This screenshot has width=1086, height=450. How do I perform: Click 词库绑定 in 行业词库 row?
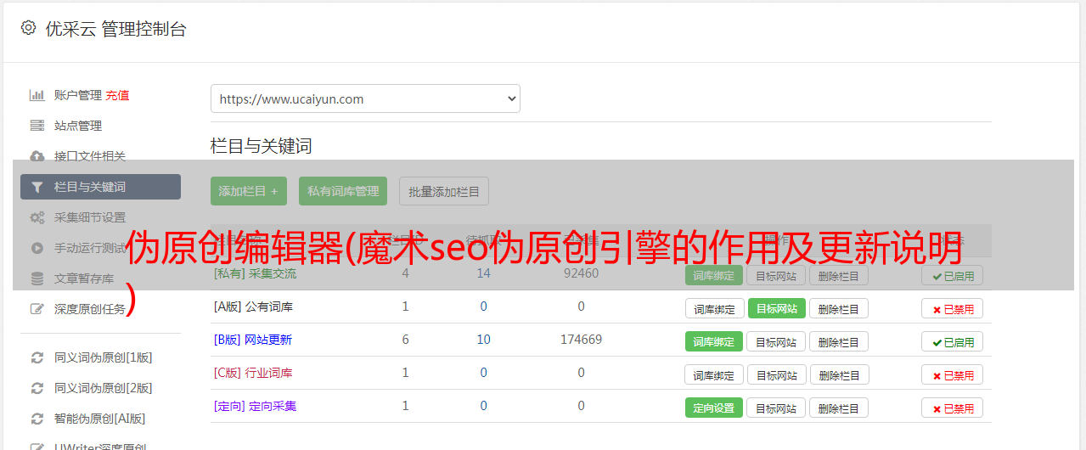(x=714, y=374)
